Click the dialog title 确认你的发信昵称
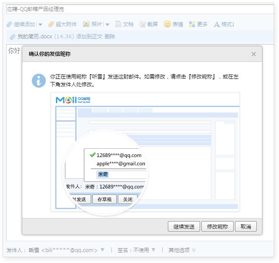 point(50,54)
